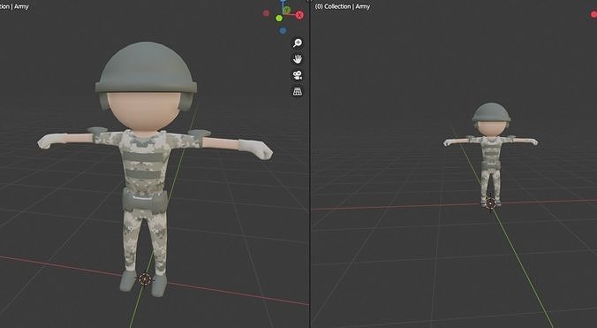This screenshot has height=328, width=597.
Task: Click the 3D cursor in left viewport
Action: tap(145, 279)
